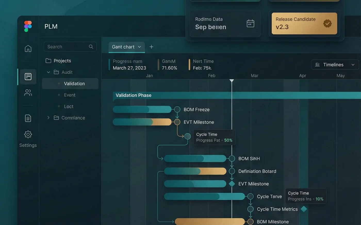Image resolution: width=361 pixels, height=225 pixels.
Task: Click the EVT Milestone diamond marker
Action: coord(232,184)
